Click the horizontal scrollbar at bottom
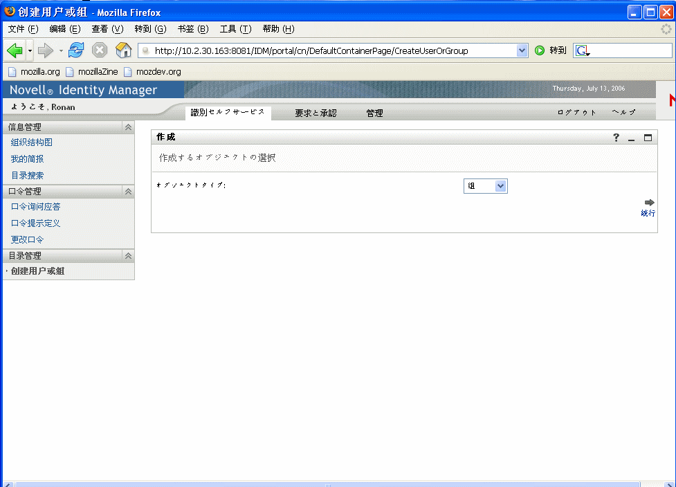676x487 pixels. [328, 484]
